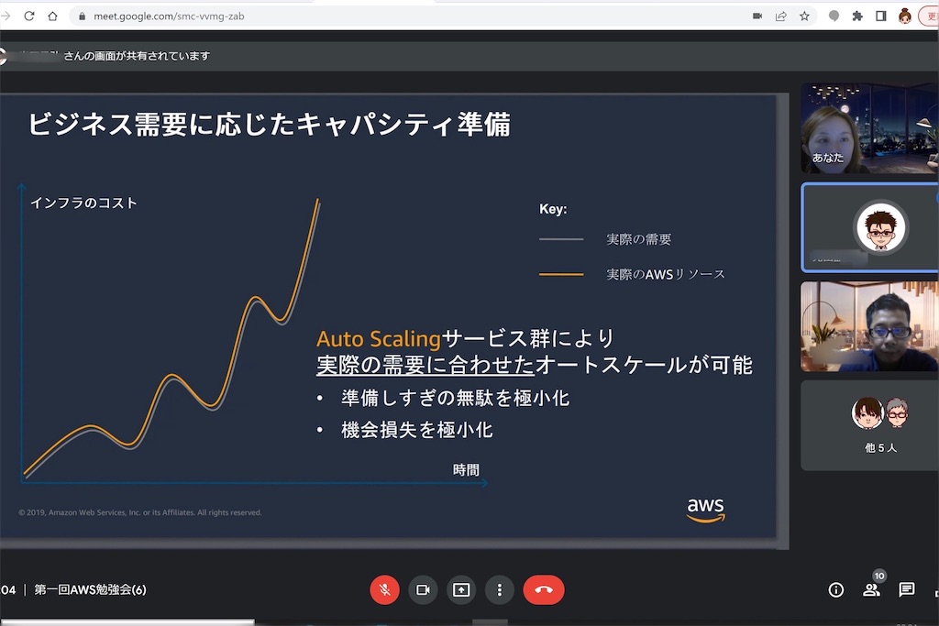The image size is (939, 626).
Task: Open the browser extensions puzzle icon
Action: tap(857, 16)
